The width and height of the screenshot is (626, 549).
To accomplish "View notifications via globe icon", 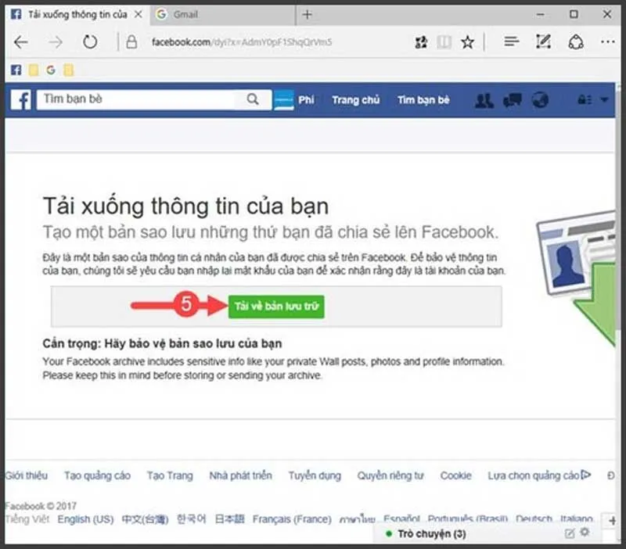I will (540, 100).
